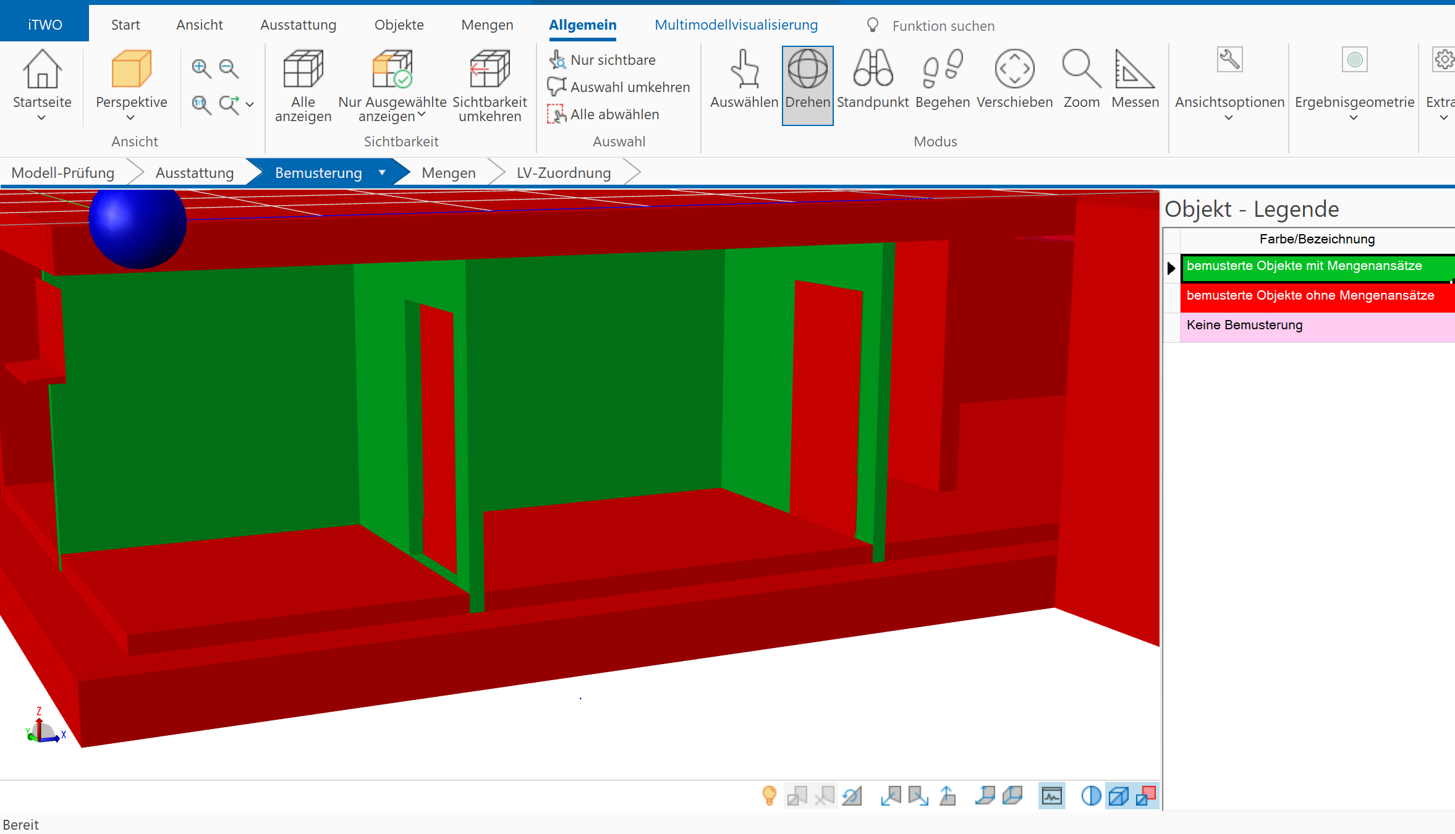Viewport: 1455px width, 834px height.
Task: Toggle the blue shaded cube display icon
Action: pos(1118,796)
